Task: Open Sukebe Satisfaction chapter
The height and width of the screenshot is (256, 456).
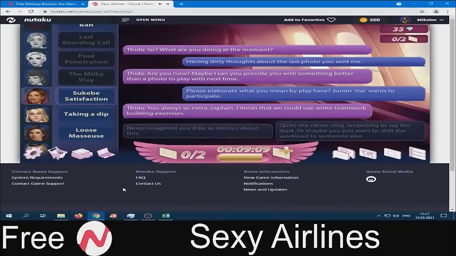Action: point(86,96)
